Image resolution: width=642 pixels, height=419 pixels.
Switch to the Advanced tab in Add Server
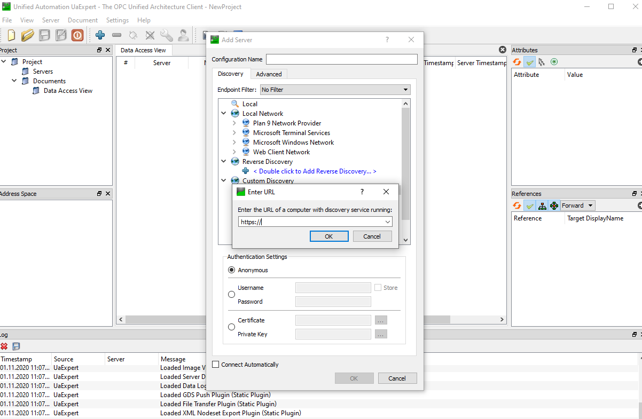click(269, 74)
